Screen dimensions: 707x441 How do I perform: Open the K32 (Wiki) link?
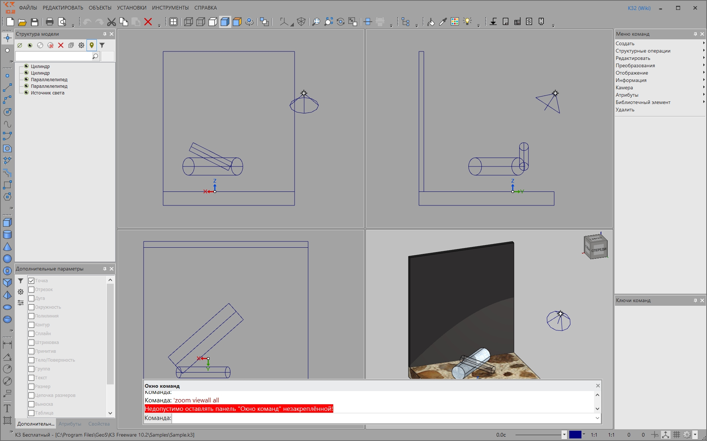point(639,8)
